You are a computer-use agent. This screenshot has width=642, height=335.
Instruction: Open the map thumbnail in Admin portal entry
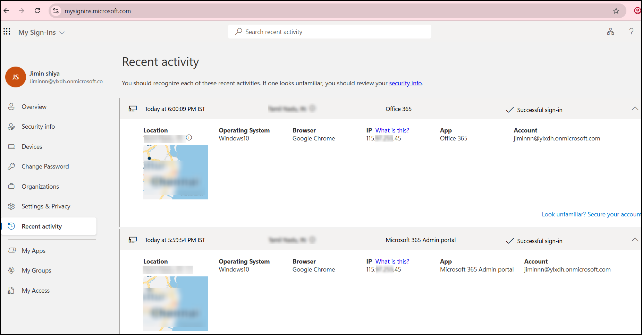pos(176,303)
